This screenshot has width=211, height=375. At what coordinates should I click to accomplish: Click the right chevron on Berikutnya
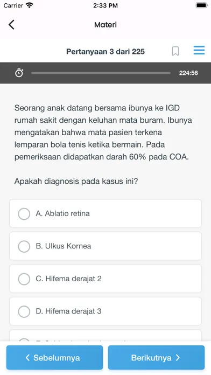click(x=178, y=358)
